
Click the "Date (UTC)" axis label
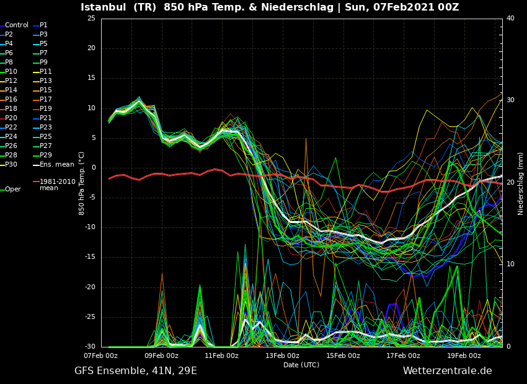(301, 365)
